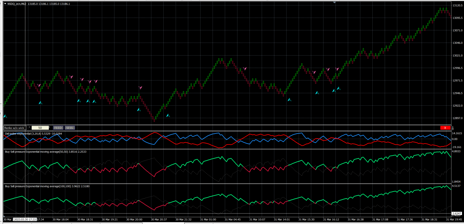Image resolution: width=464 pixels, height=224 pixels.
Task: Click the cyan buy arrow nearest the 30 Mar 20:37 label
Action: (x=168, y=115)
